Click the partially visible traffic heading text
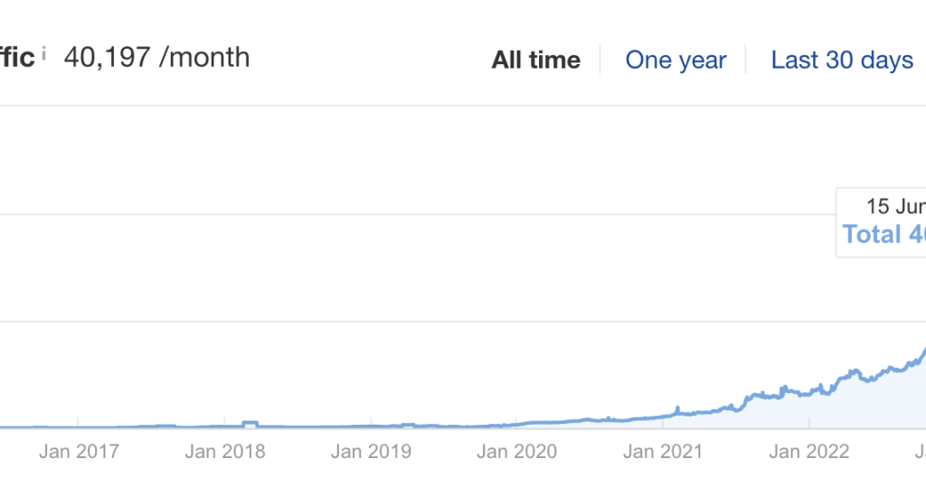Image resolution: width=926 pixels, height=497 pixels. tap(16, 58)
